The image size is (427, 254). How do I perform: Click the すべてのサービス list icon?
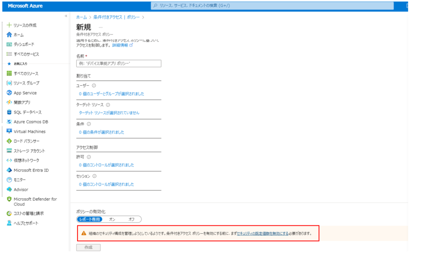pyautogui.click(x=9, y=54)
